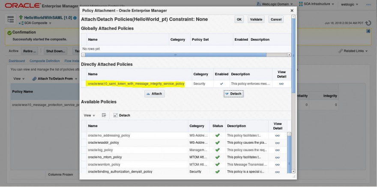The width and height of the screenshot is (377, 187).
Task: Close the Confirmation message box
Action: (368, 31)
